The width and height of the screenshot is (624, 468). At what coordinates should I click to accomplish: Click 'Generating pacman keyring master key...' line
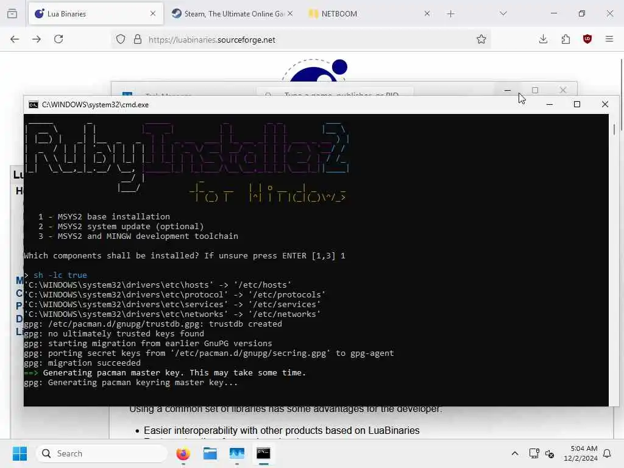[x=131, y=383]
